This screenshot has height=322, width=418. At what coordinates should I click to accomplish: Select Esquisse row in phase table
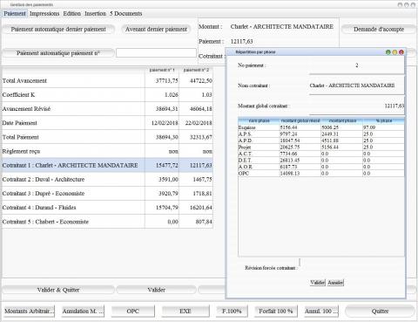click(x=321, y=127)
